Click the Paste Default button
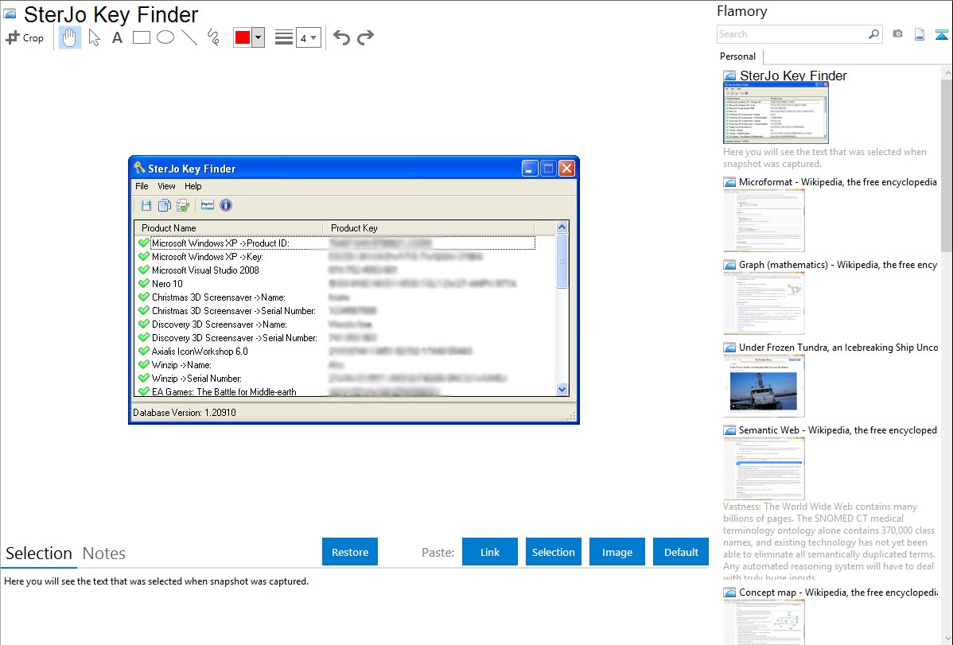The image size is (953, 645). point(681,552)
